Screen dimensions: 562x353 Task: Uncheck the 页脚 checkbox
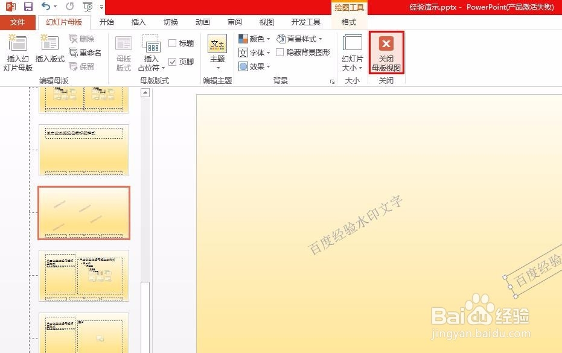pyautogui.click(x=173, y=62)
